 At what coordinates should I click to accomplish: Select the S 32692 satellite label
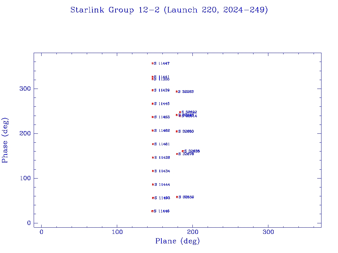pyautogui.click(x=189, y=112)
